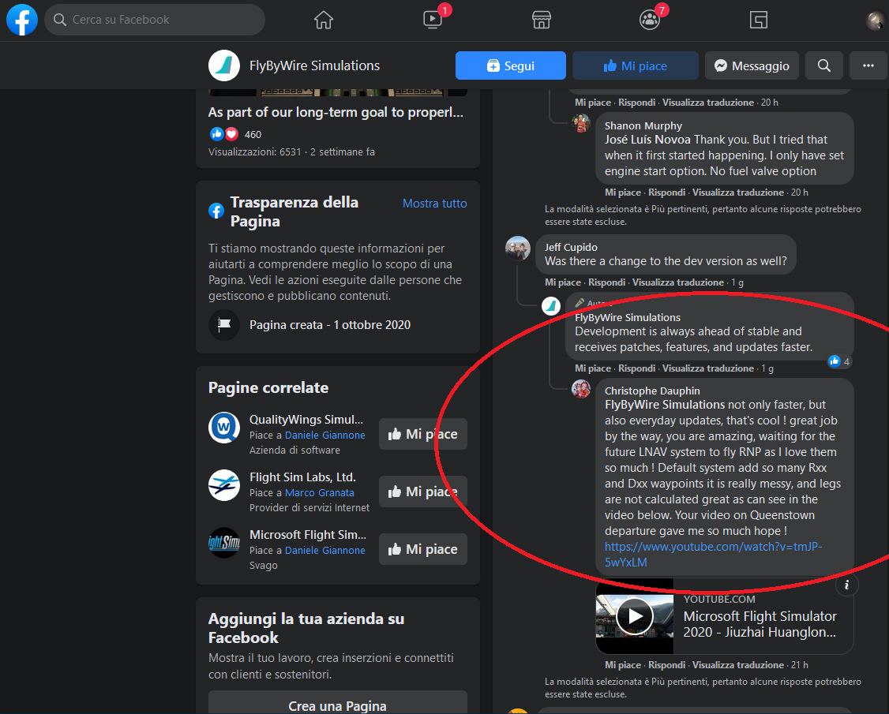889x714 pixels.
Task: Open the three-dots more options button
Action: [x=868, y=65]
